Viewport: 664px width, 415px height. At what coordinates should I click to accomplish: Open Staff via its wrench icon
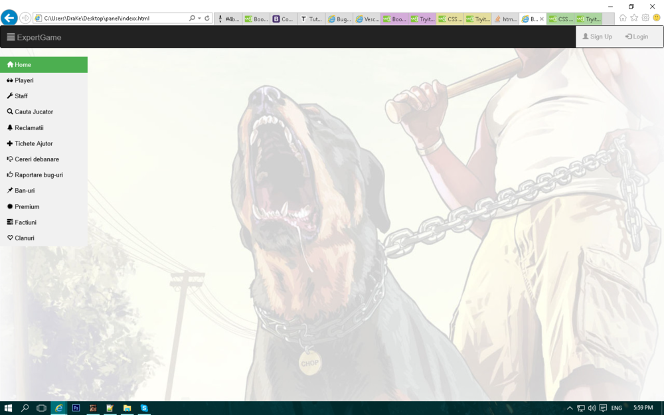(10, 96)
